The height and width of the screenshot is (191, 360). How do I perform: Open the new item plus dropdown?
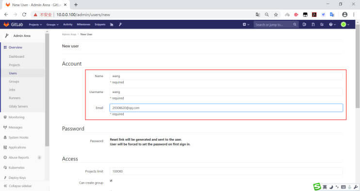click(x=246, y=25)
